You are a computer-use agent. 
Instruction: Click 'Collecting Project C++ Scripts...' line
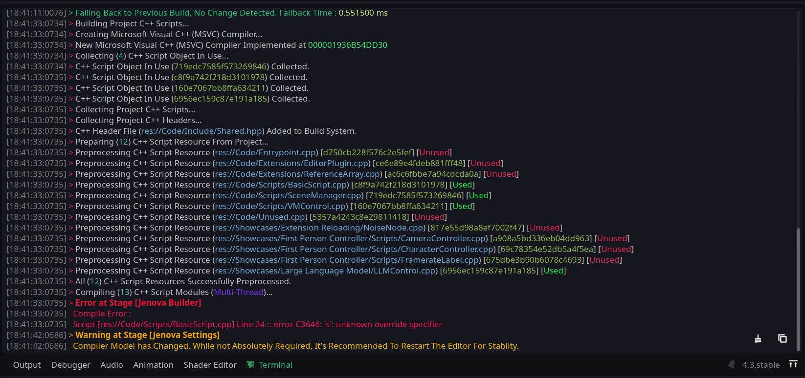click(x=135, y=109)
